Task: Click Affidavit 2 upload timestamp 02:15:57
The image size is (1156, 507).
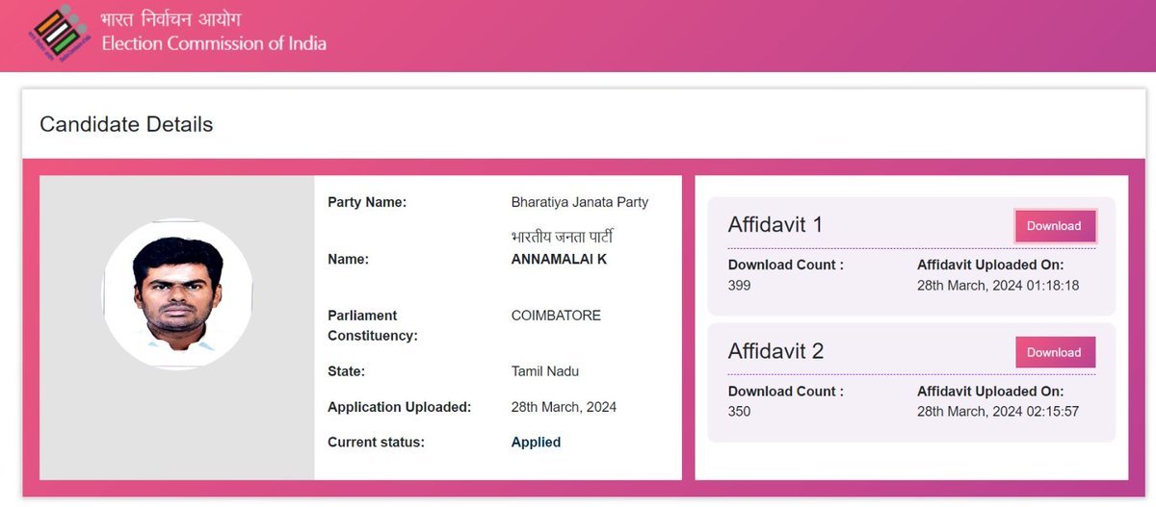Action: tap(998, 412)
